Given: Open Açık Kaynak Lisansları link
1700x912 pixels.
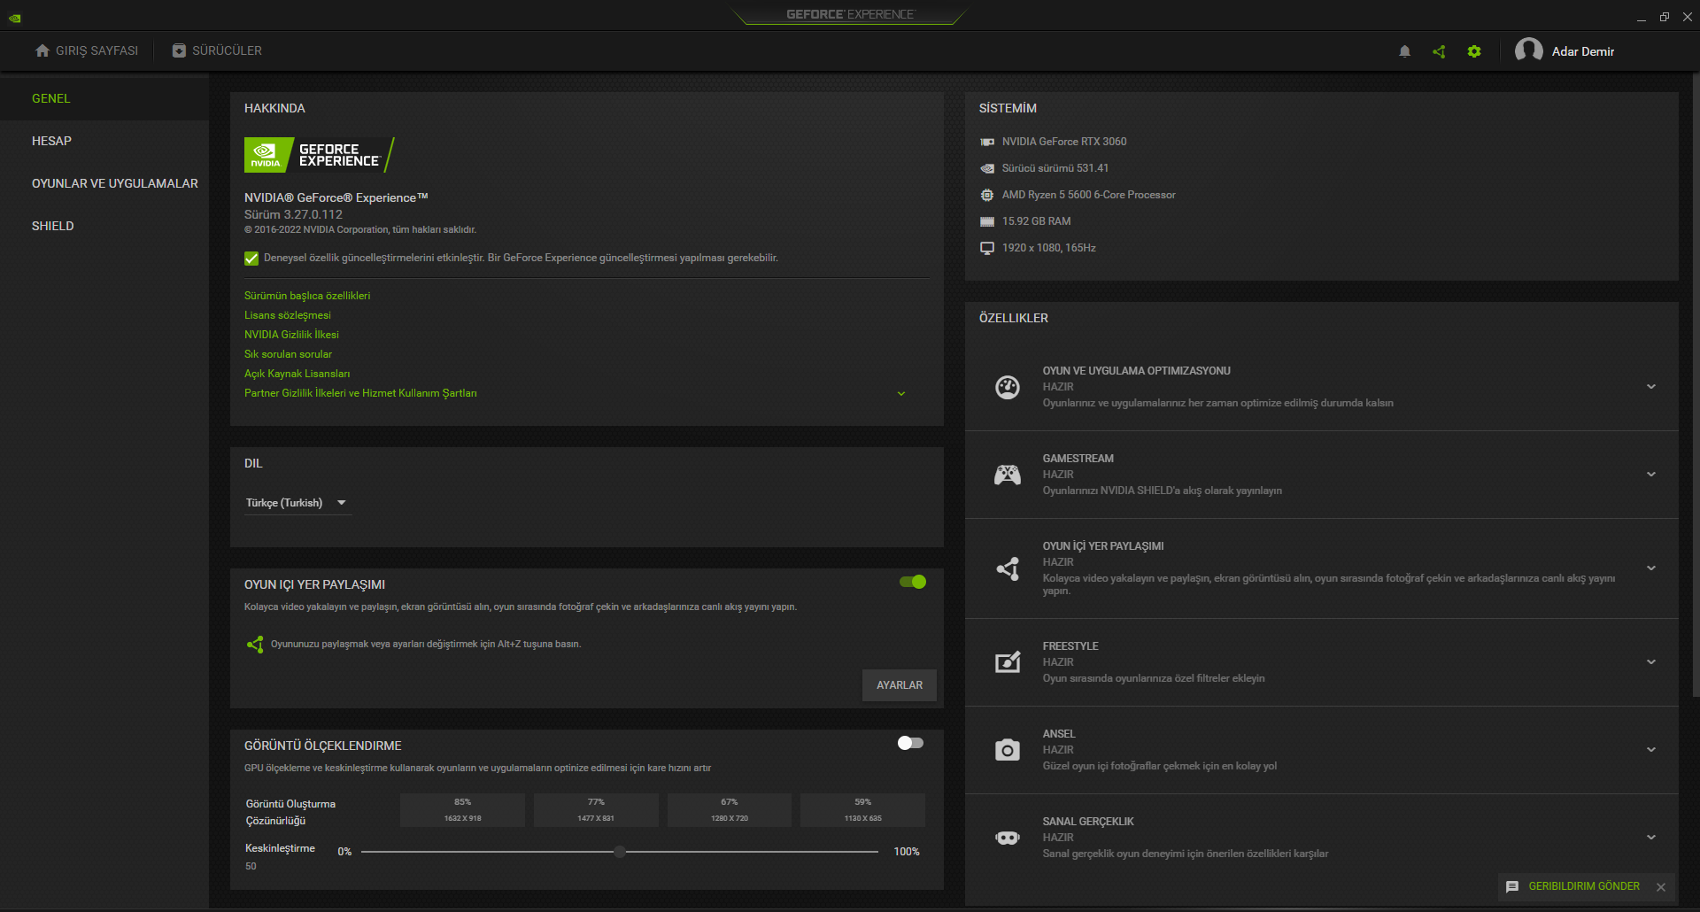Looking at the screenshot, I should [297, 374].
